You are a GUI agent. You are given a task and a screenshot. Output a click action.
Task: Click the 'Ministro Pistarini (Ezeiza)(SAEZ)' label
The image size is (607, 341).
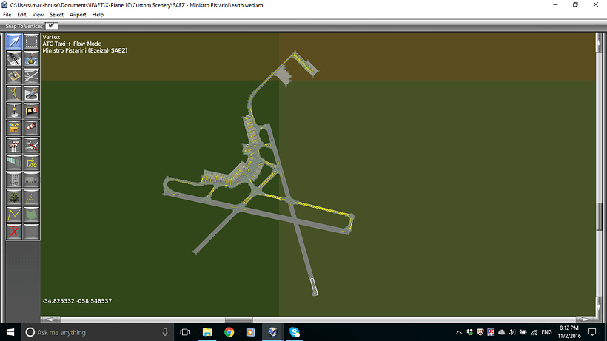85,50
